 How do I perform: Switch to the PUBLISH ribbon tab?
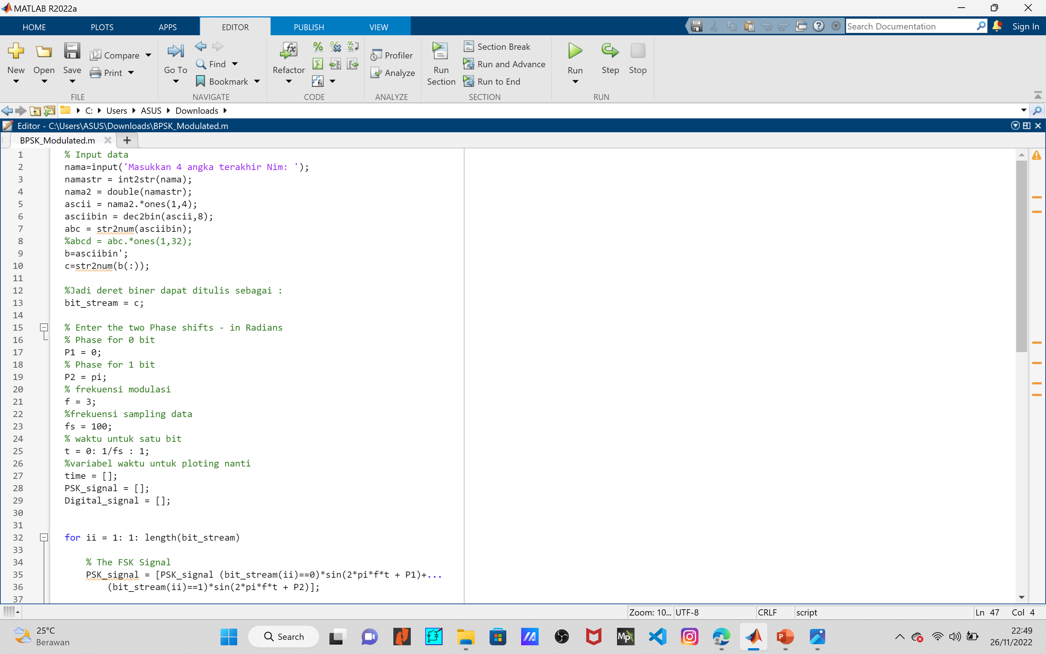308,27
